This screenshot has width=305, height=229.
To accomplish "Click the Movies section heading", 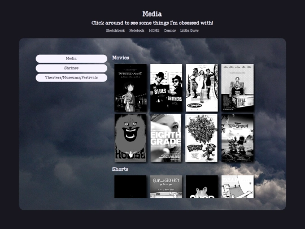I will [x=121, y=58].
